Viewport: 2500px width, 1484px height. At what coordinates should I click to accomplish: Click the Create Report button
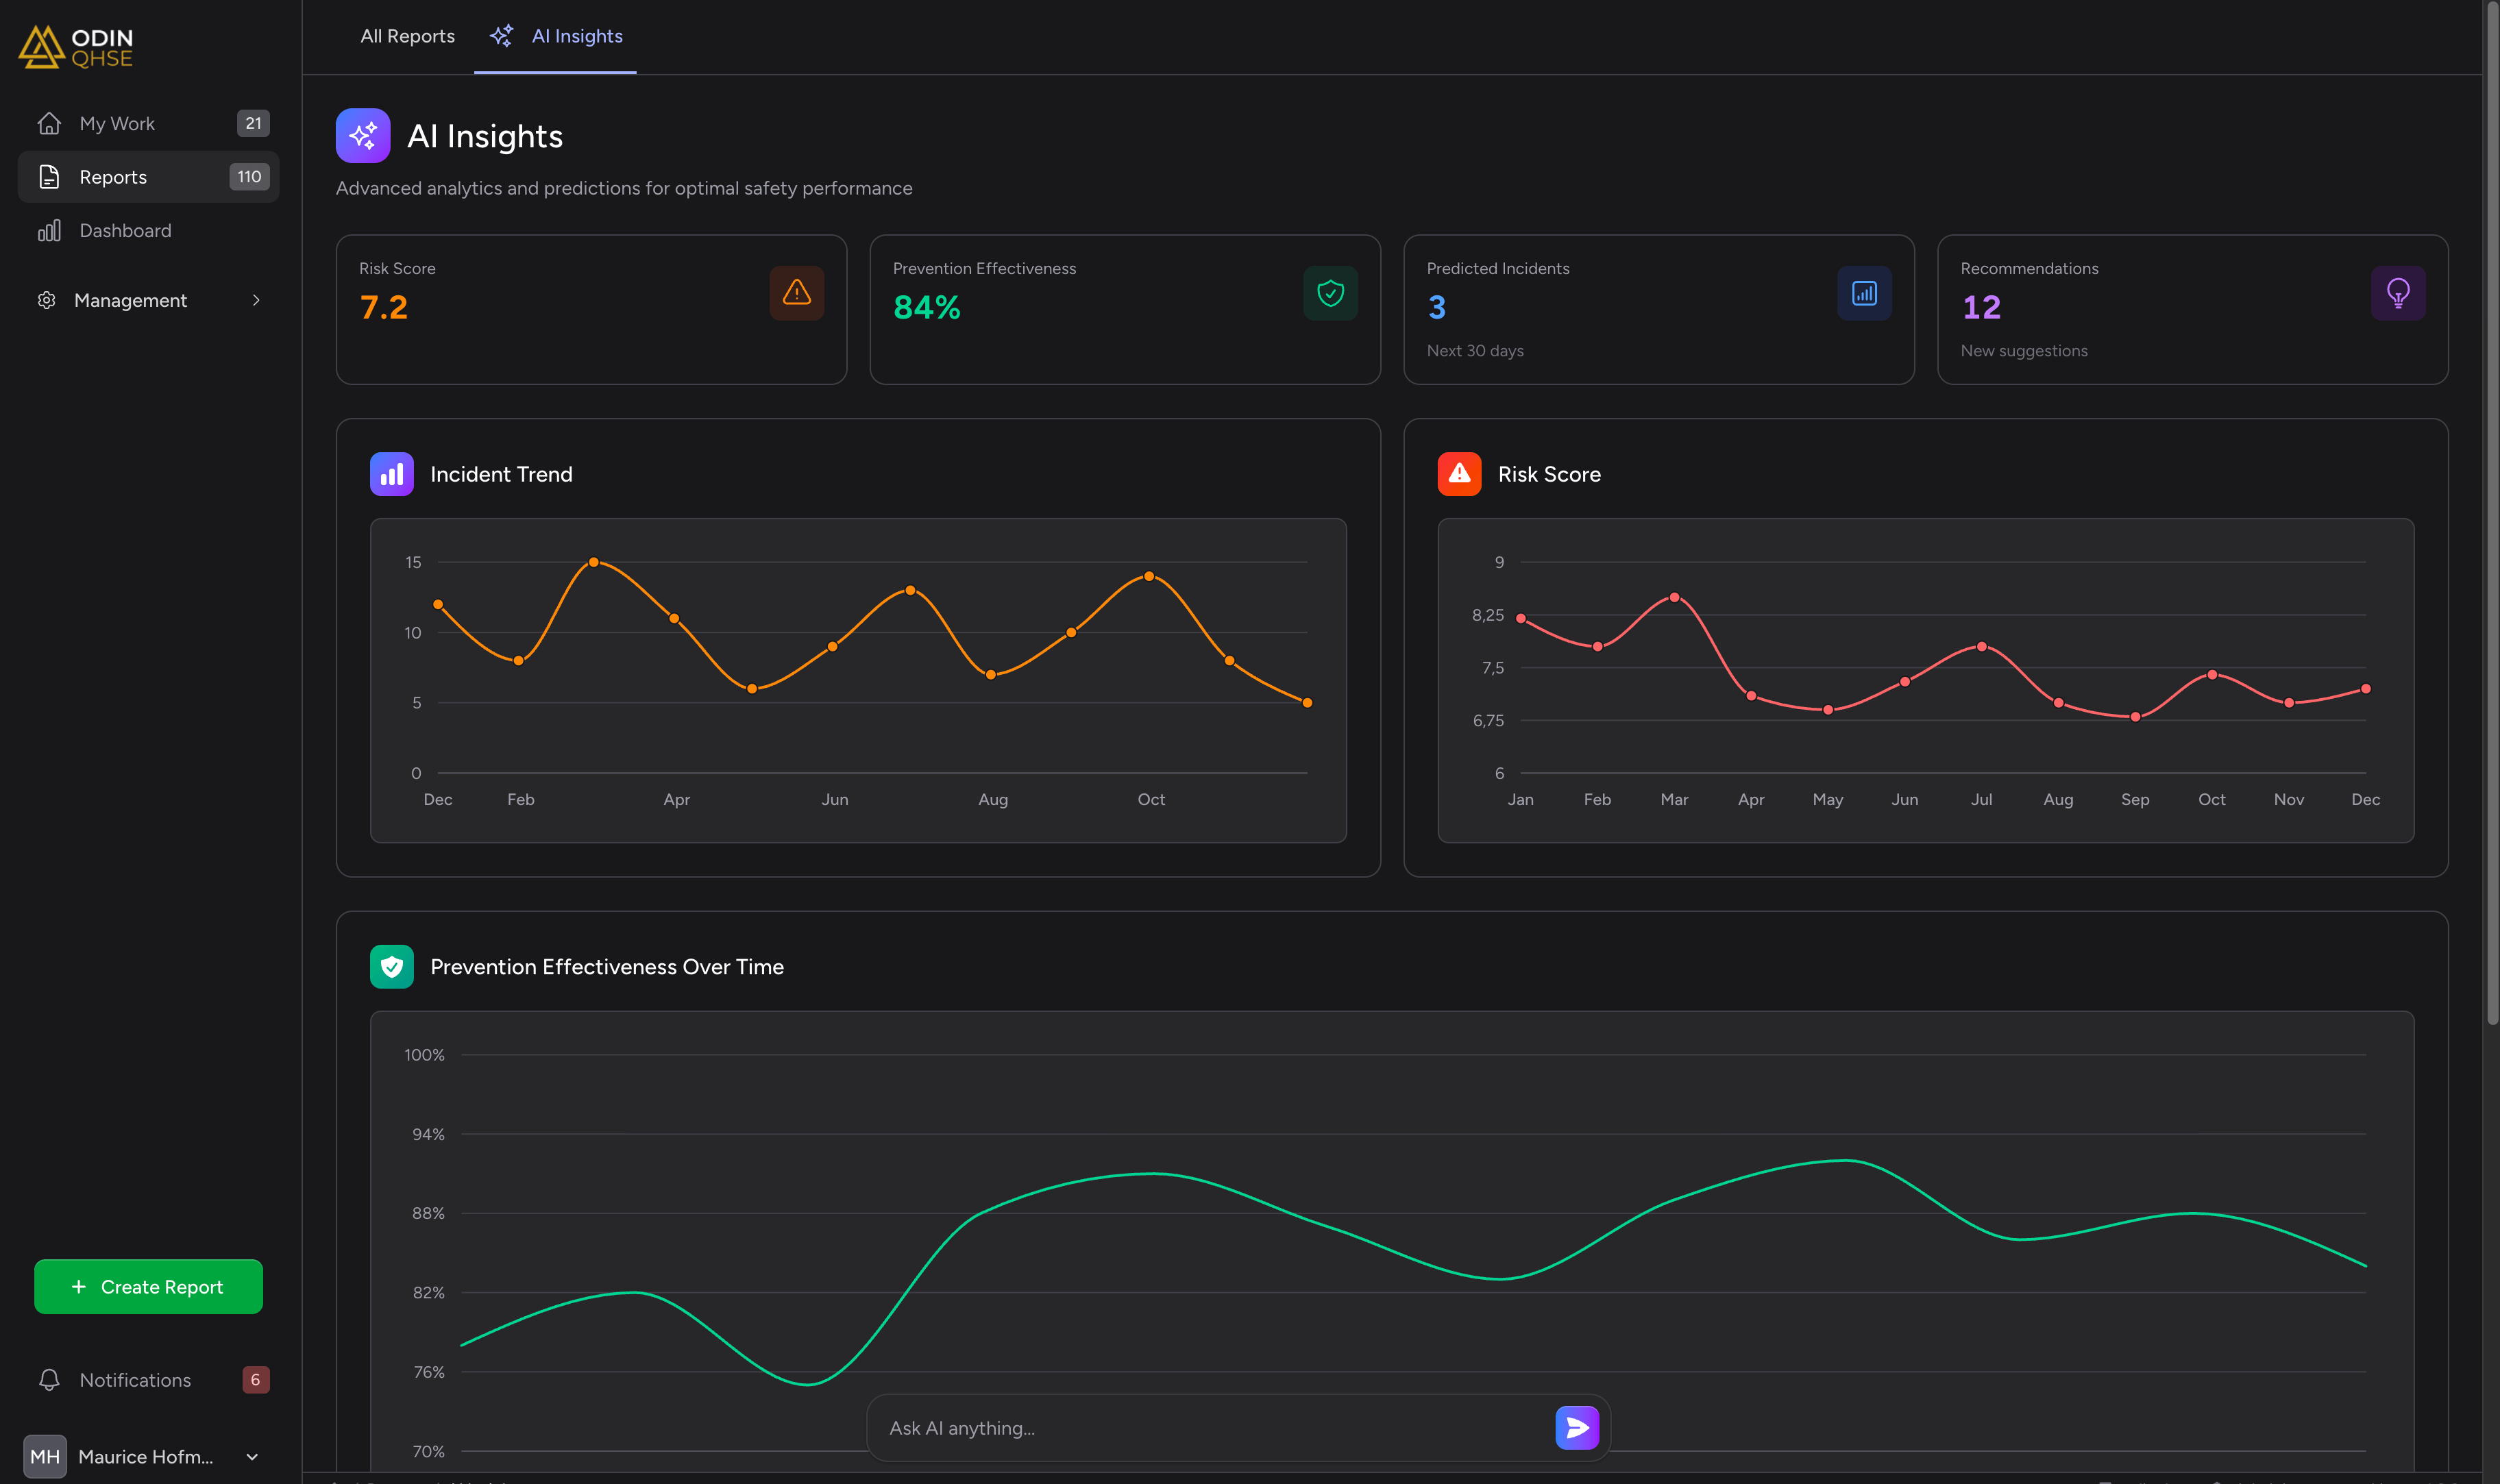(148, 1286)
